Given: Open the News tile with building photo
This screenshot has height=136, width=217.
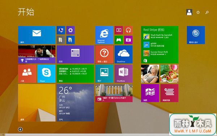Looking at the screenshot, I should 114,93.
